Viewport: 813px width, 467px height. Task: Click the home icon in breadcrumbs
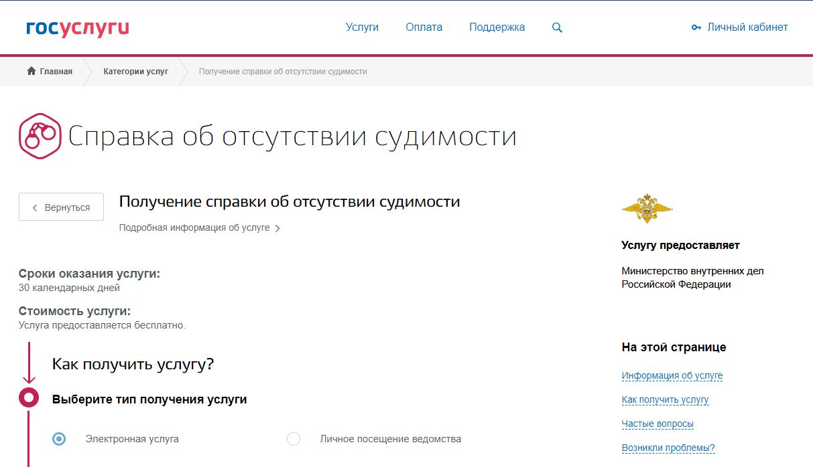pos(31,72)
